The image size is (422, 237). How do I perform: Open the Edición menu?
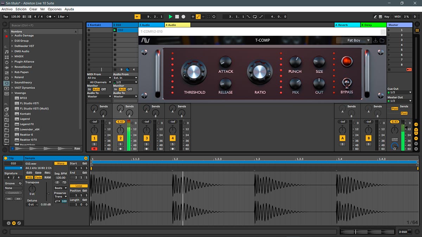pos(21,9)
